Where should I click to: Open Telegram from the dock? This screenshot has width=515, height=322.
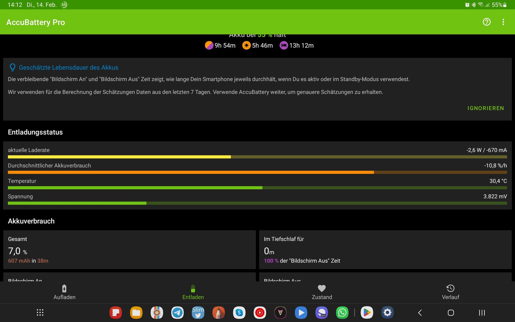(177, 313)
